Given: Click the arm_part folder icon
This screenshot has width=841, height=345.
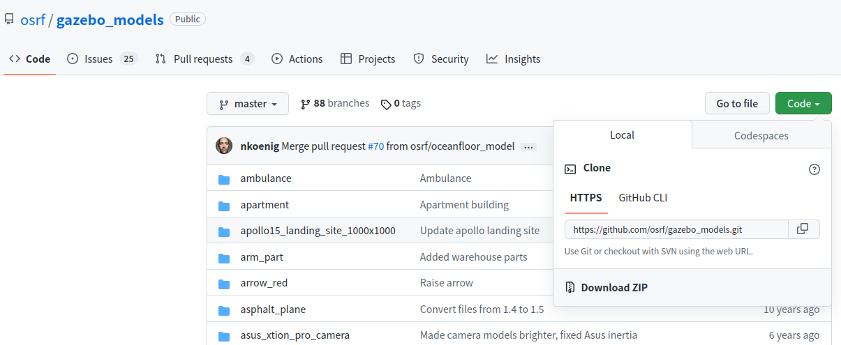Looking at the screenshot, I should click(x=224, y=258).
